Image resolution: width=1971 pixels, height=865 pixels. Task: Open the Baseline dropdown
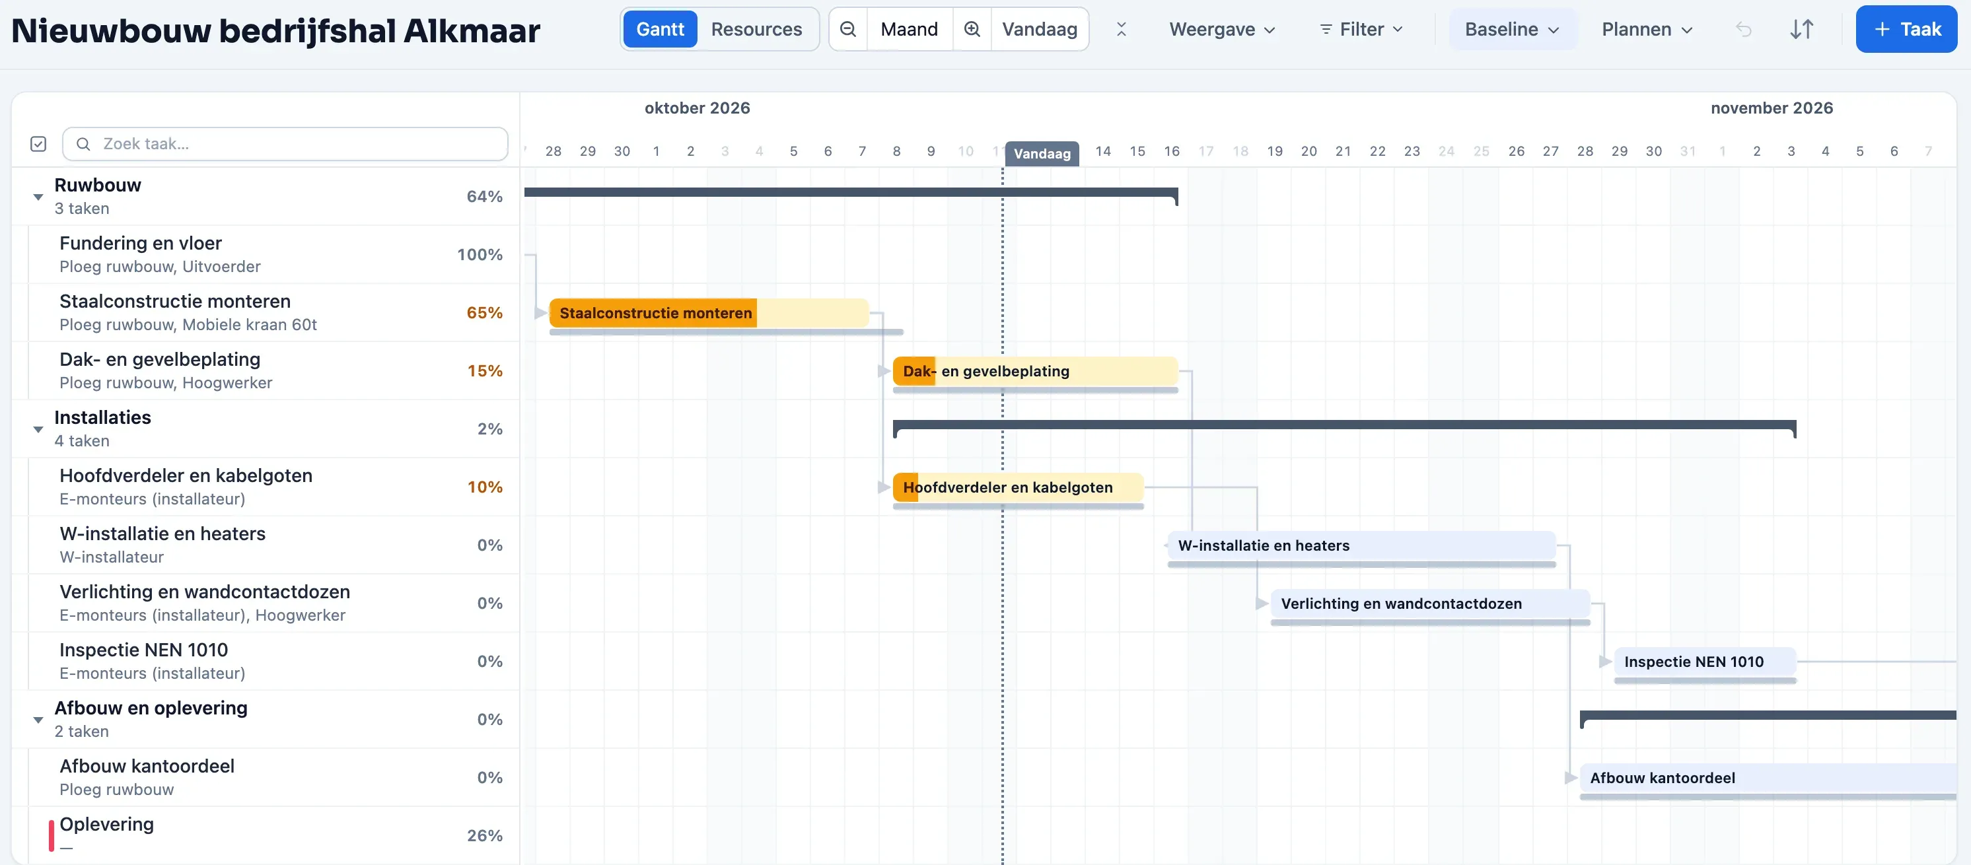(x=1512, y=29)
